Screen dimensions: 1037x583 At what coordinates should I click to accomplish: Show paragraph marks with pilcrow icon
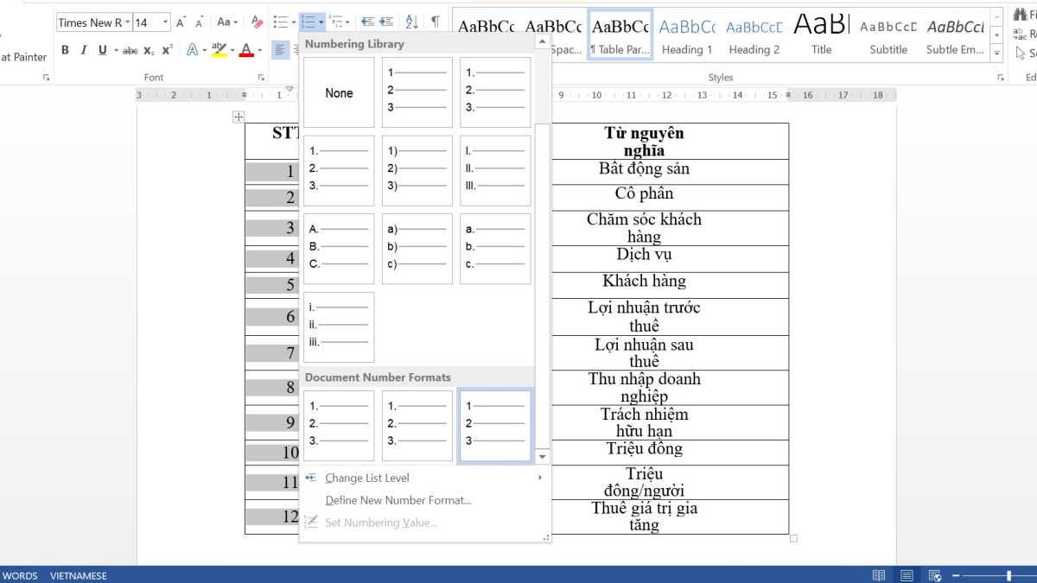pos(436,22)
